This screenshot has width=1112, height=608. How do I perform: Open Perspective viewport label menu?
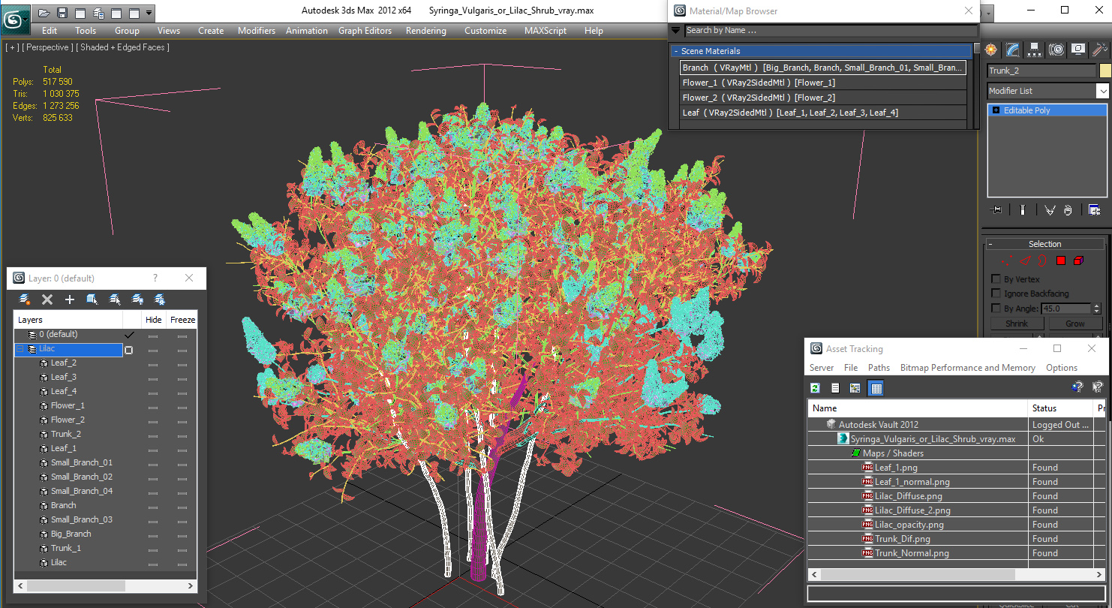[x=48, y=47]
